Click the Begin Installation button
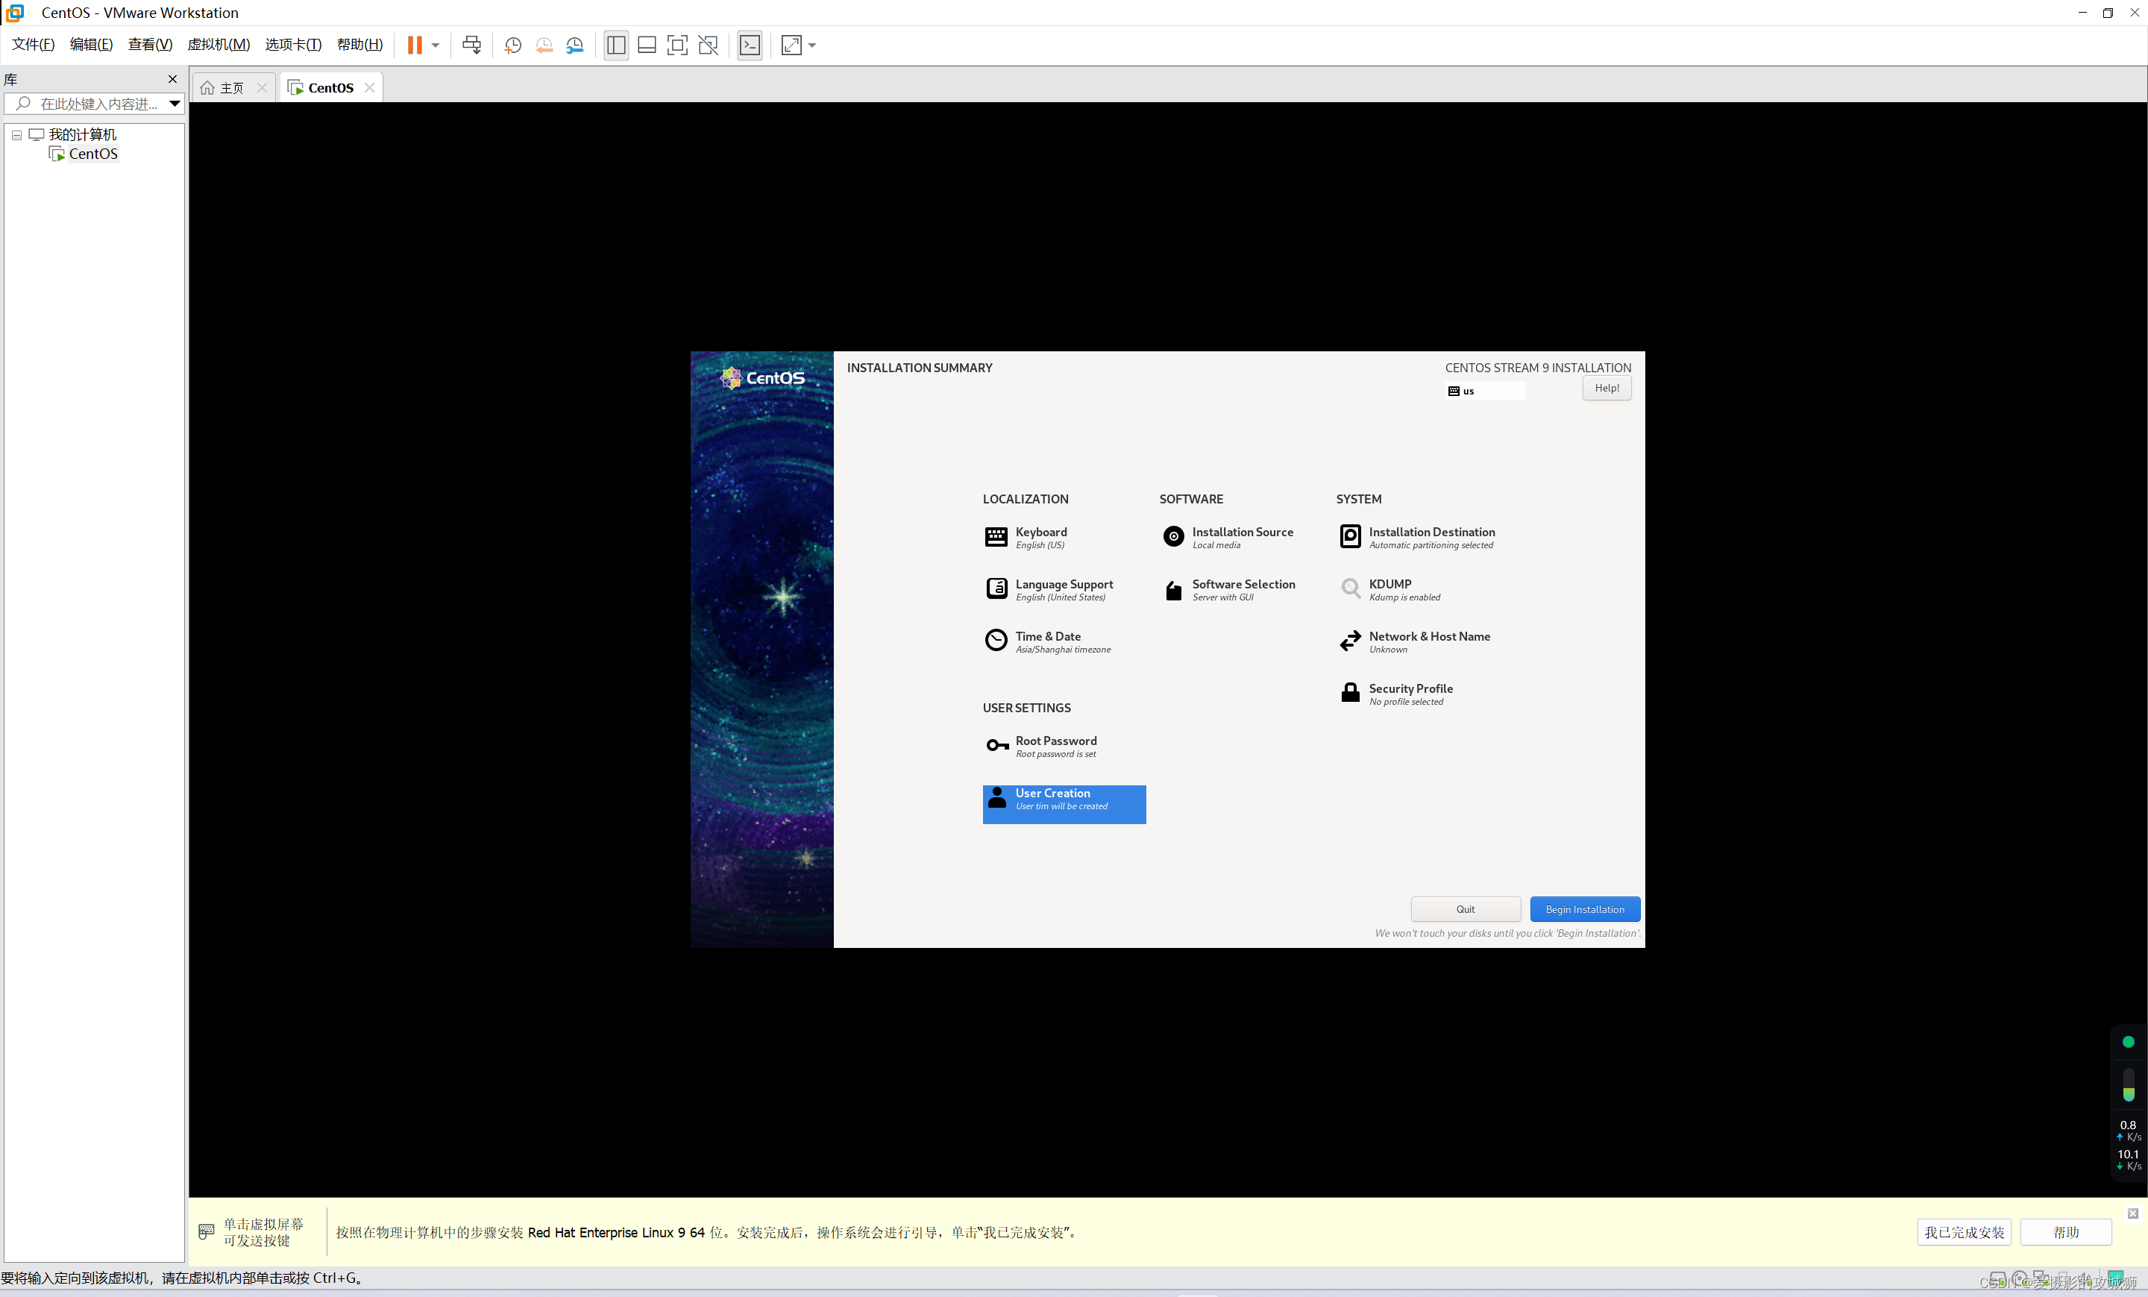Viewport: 2148px width, 1297px height. 1584,909
